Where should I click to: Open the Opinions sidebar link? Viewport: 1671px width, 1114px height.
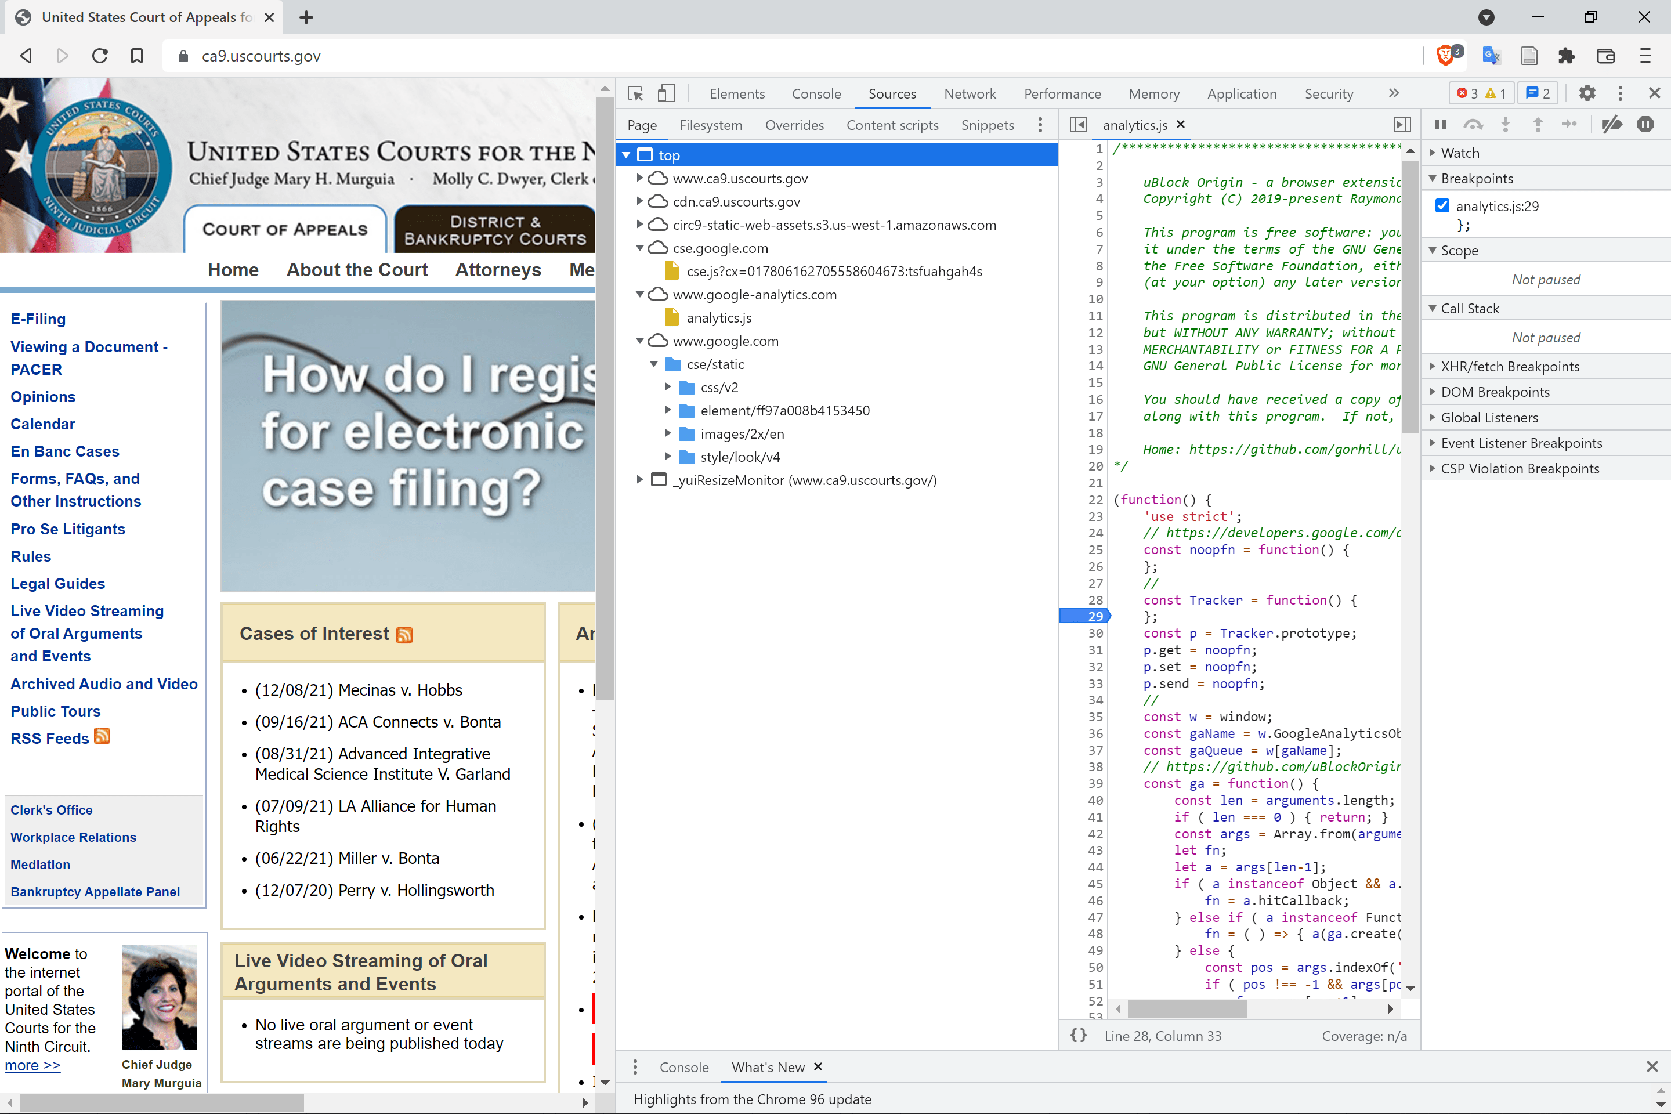42,396
